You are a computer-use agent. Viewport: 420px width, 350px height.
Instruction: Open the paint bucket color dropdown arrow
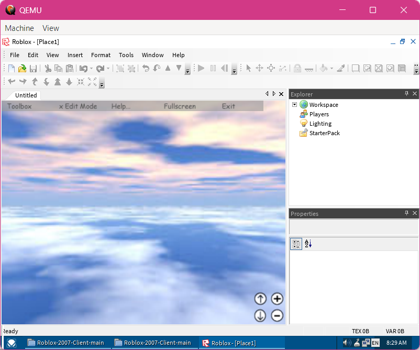click(x=331, y=68)
